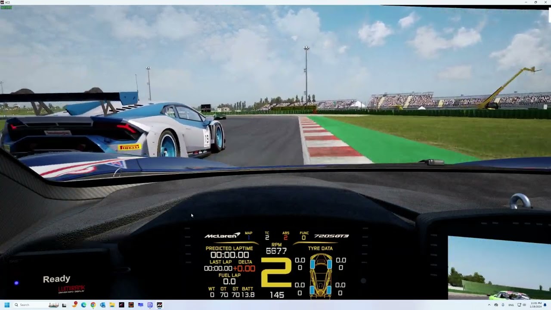Open the blue monitor taskbar icon
Screen dimensions: 551x310
pyautogui.click(x=140, y=305)
